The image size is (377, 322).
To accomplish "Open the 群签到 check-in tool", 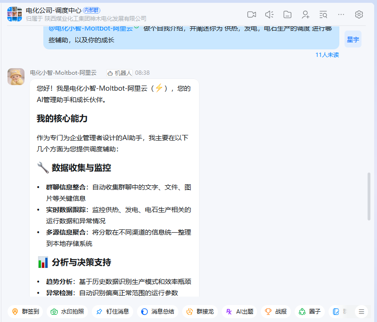I will click(25, 311).
